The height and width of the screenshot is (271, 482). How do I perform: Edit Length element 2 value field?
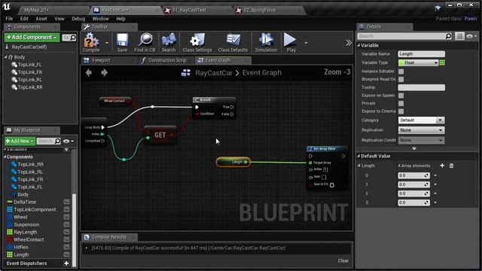pyautogui.click(x=413, y=193)
